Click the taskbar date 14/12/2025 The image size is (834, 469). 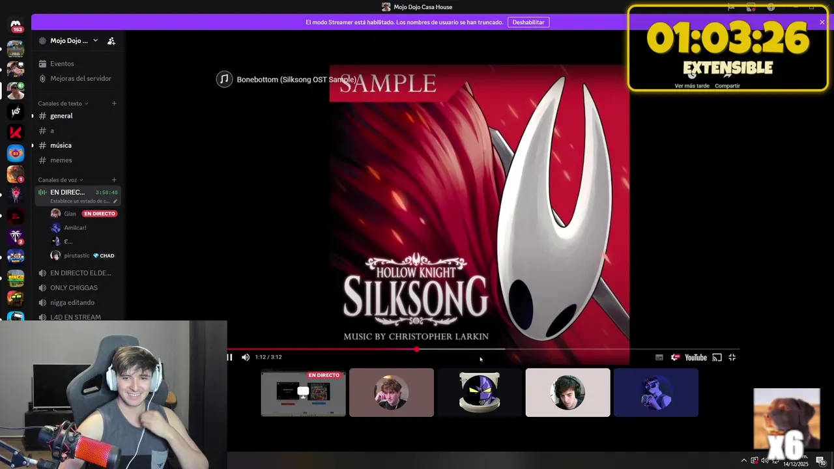(x=796, y=464)
